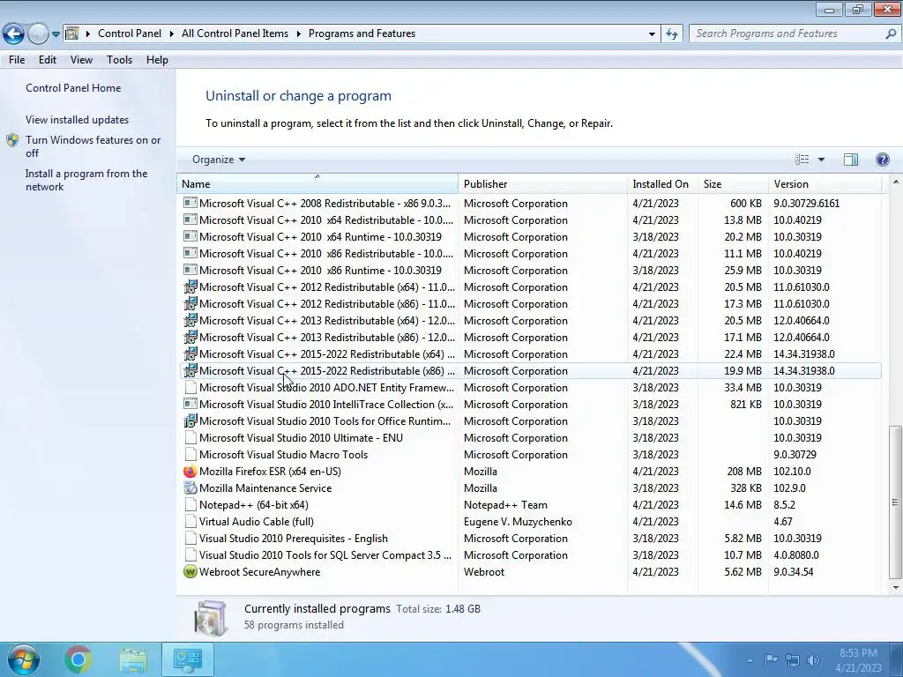Click the volume speaker tray icon
This screenshot has height=677, width=903.
pyautogui.click(x=813, y=659)
